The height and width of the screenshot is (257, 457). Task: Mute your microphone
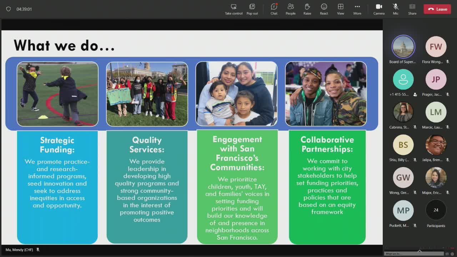(395, 9)
